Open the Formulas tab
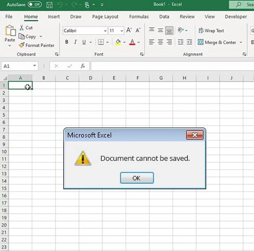 pyautogui.click(x=139, y=17)
